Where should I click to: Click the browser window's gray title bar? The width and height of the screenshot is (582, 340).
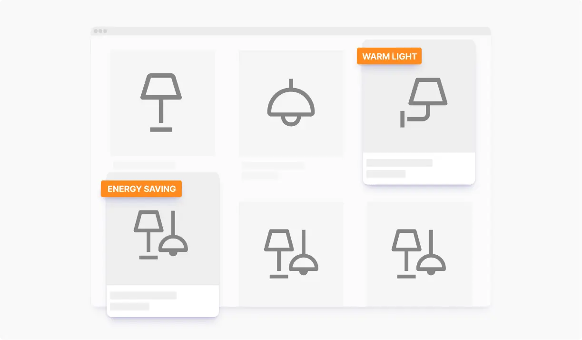[x=291, y=31]
